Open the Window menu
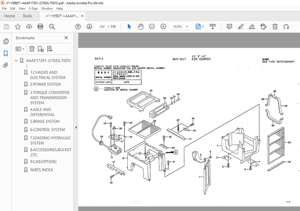The image size is (300, 211). (x=47, y=9)
